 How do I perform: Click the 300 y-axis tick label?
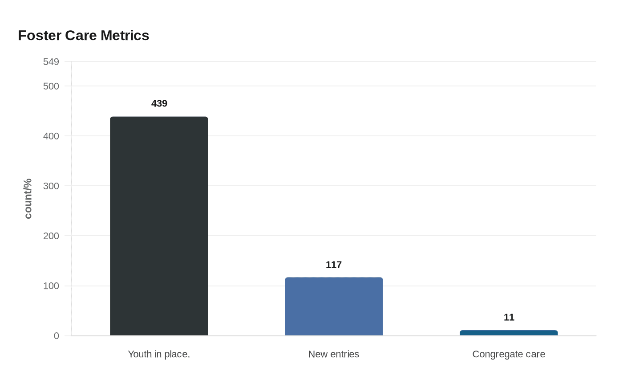click(x=51, y=186)
